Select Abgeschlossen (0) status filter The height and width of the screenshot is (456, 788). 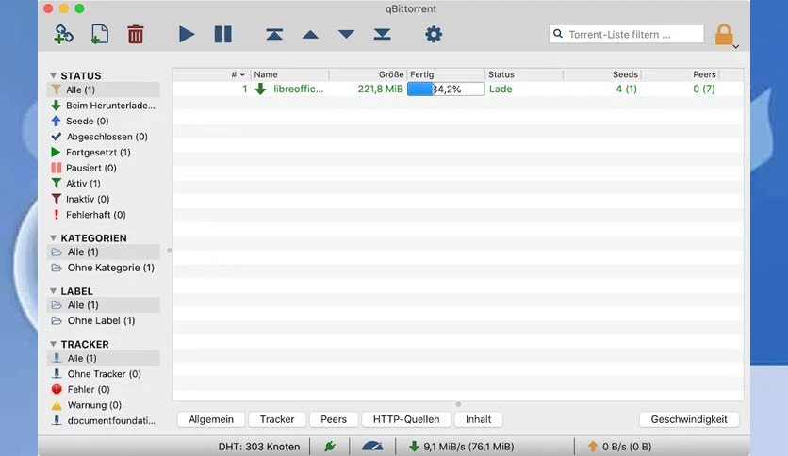click(x=103, y=136)
